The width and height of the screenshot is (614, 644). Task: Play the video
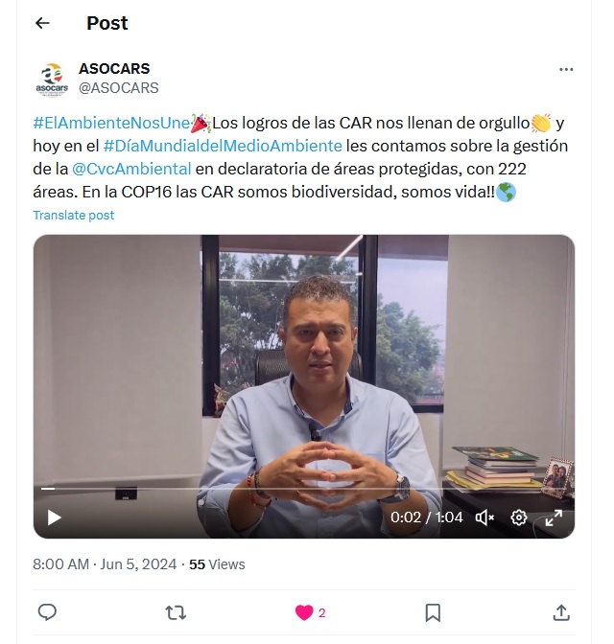[x=54, y=517]
